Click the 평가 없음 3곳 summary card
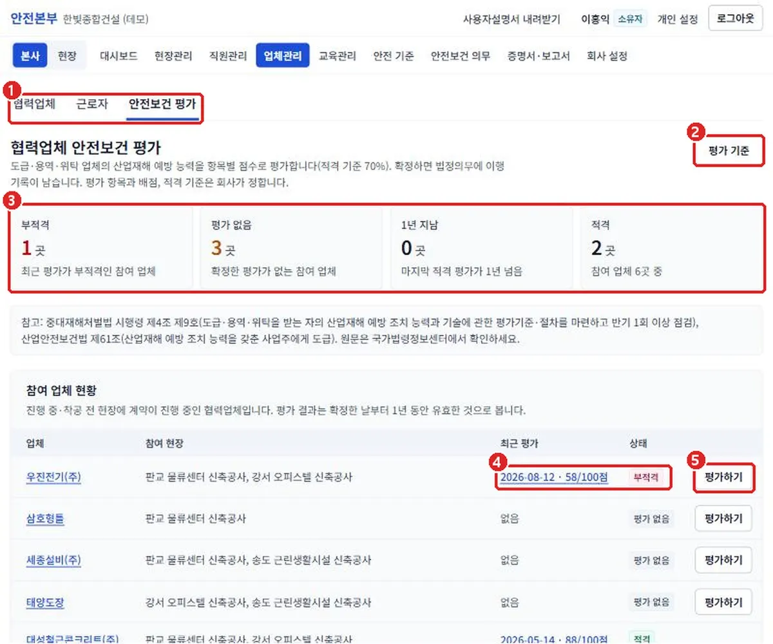 [291, 247]
